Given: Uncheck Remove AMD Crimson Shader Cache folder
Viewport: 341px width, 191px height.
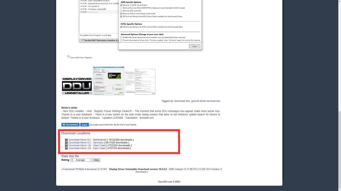Looking at the screenshot, I should click(x=121, y=14).
